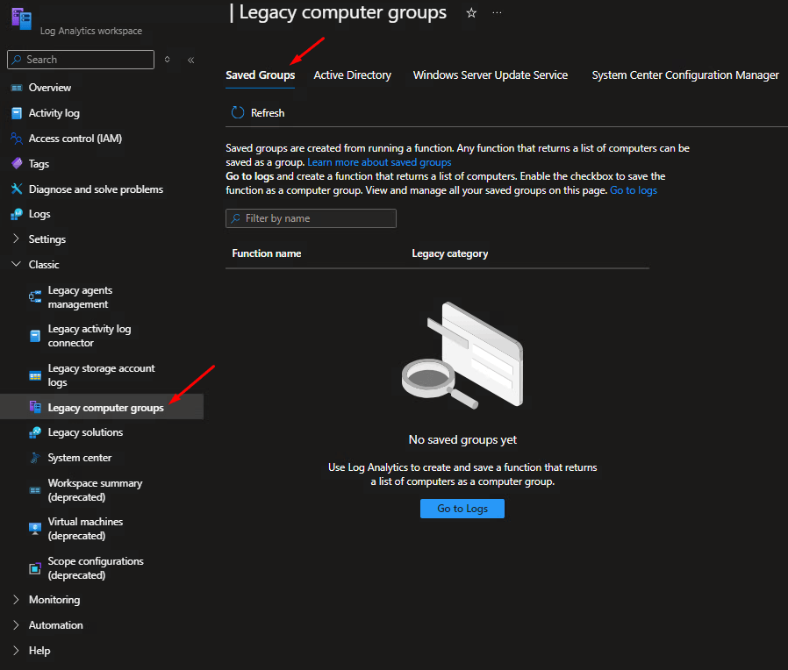Open Learn more about saved groups link
The image size is (788, 670).
point(379,162)
